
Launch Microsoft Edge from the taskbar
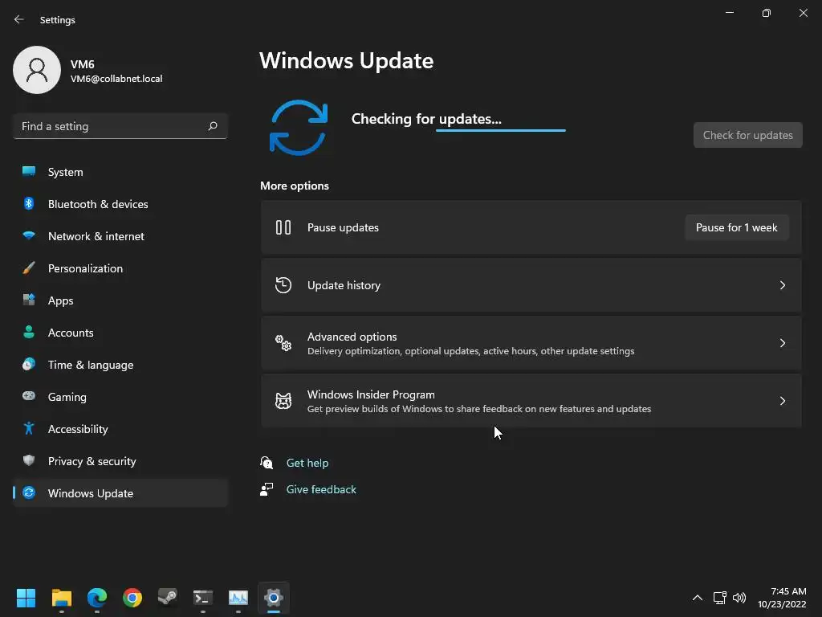[97, 598]
